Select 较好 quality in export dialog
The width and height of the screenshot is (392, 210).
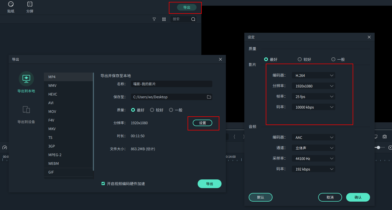click(152, 110)
